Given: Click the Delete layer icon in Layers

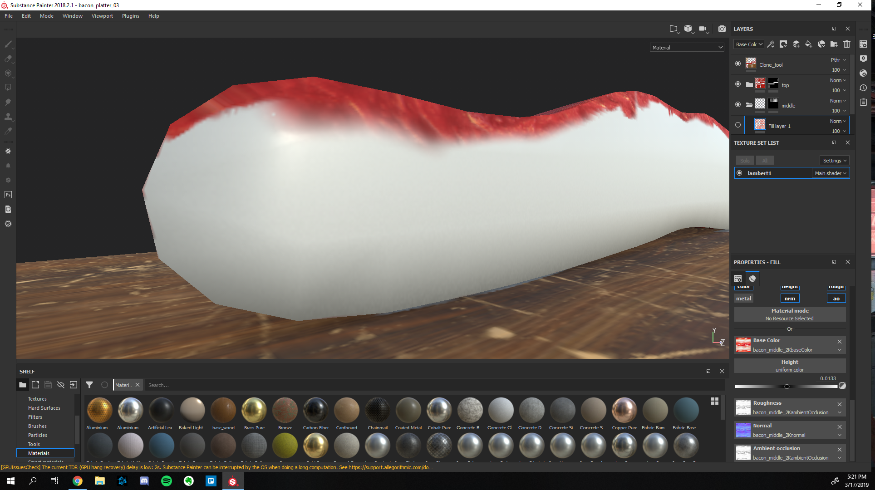Looking at the screenshot, I should 846,44.
